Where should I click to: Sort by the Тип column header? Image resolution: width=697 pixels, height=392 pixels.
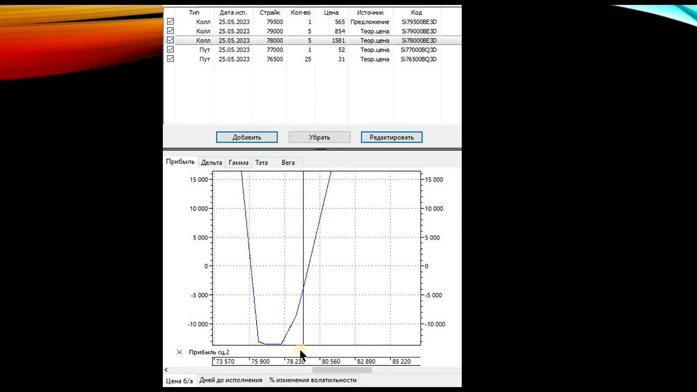[194, 13]
